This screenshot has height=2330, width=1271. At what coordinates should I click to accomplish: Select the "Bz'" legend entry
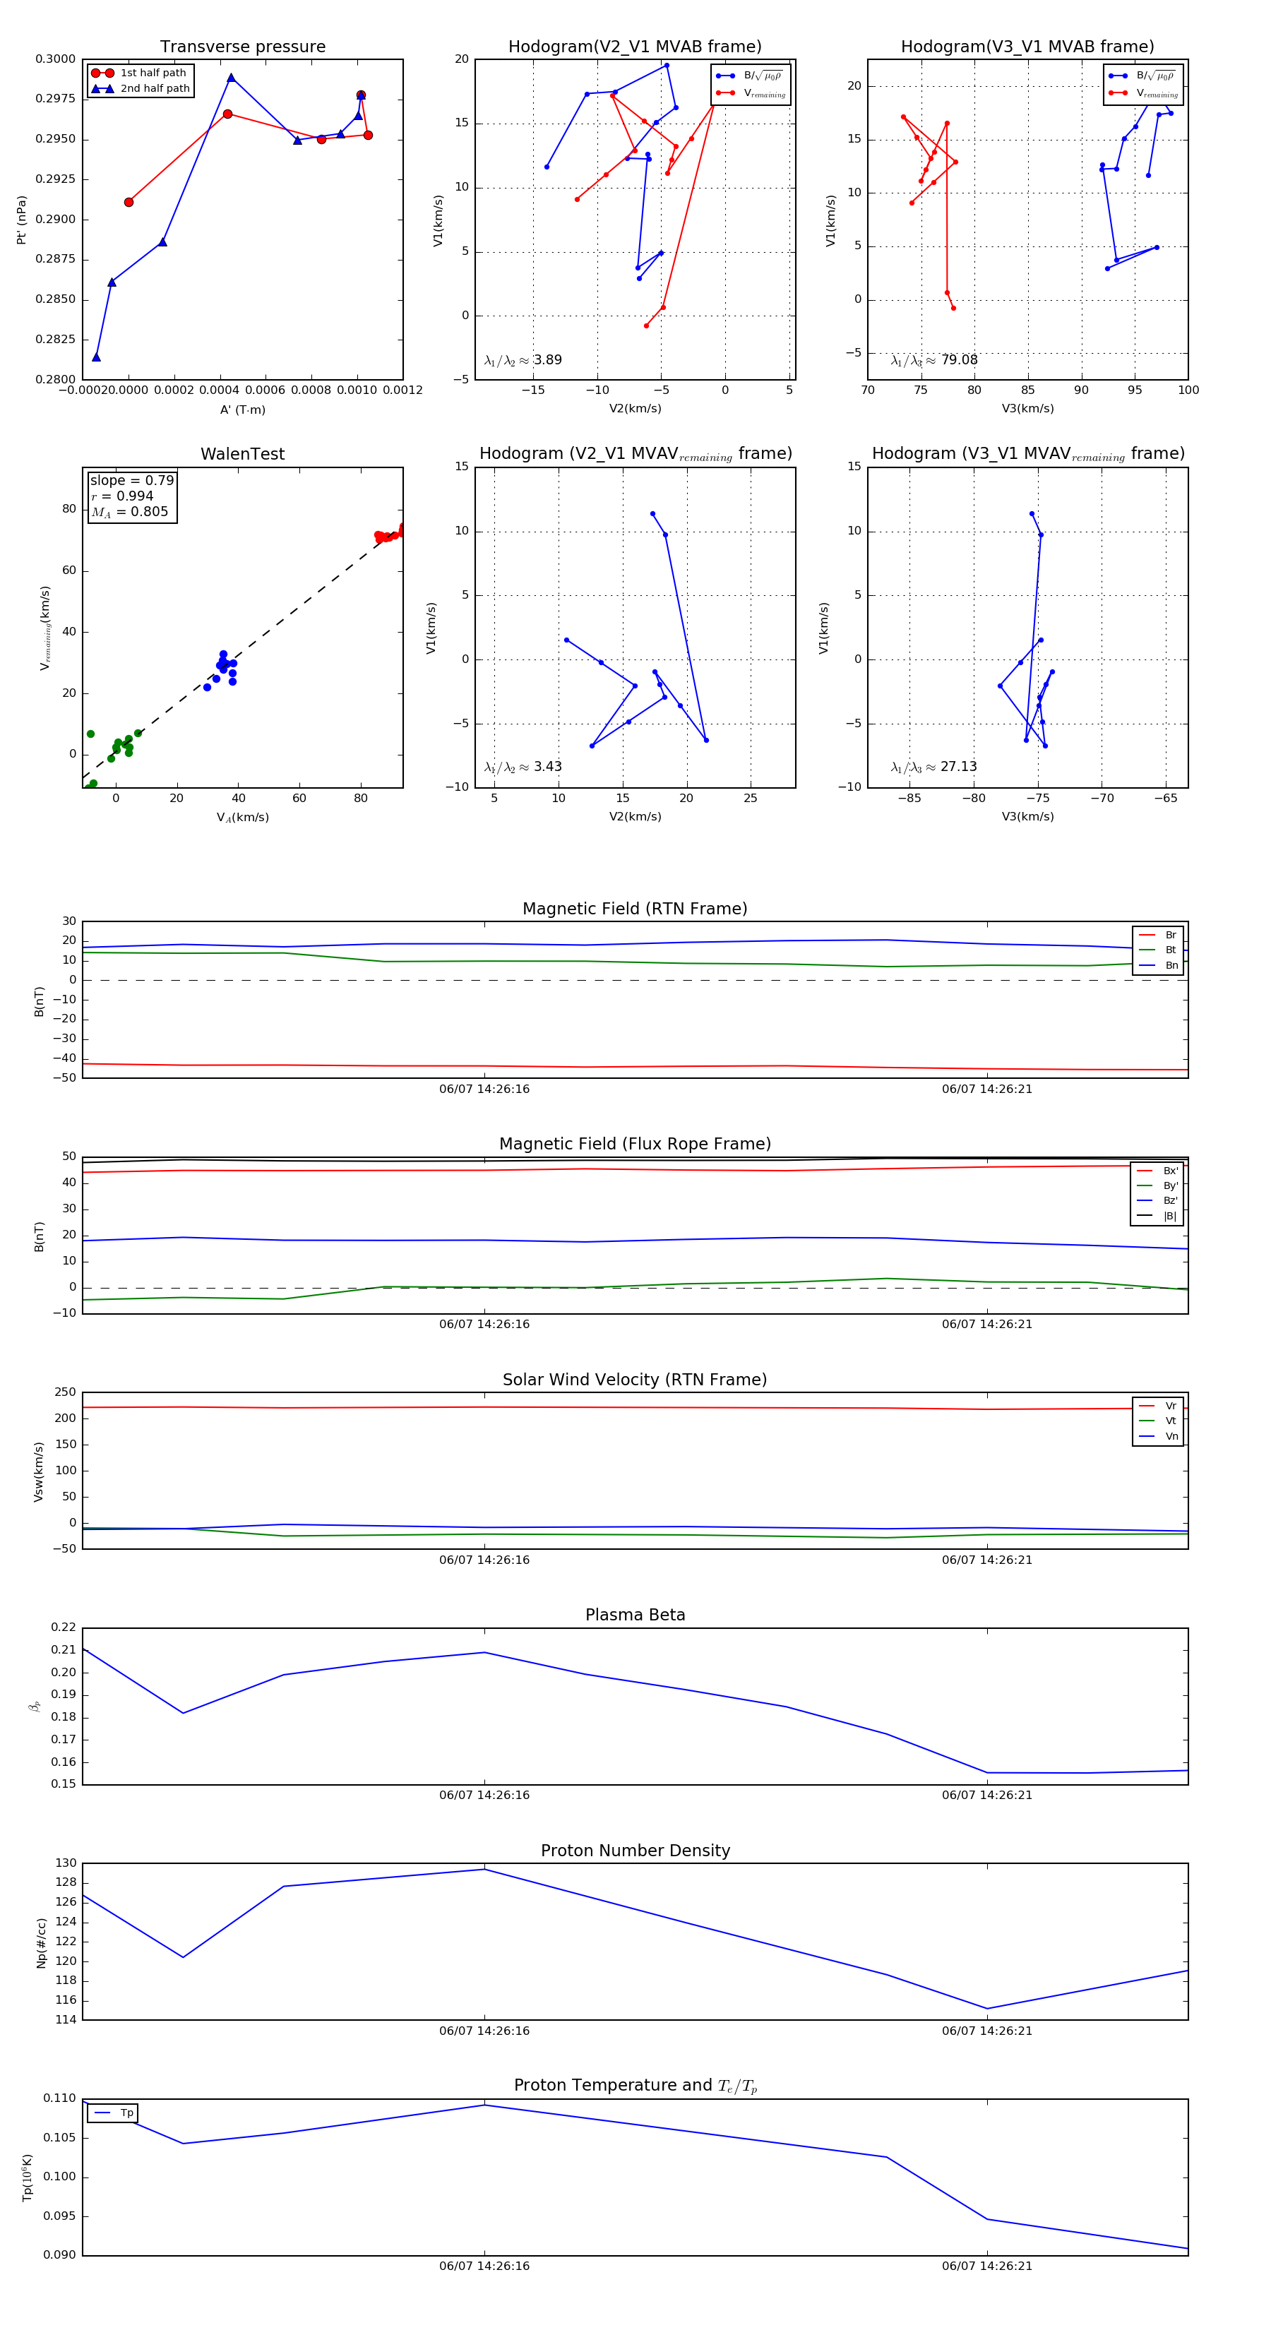pos(1157,1201)
